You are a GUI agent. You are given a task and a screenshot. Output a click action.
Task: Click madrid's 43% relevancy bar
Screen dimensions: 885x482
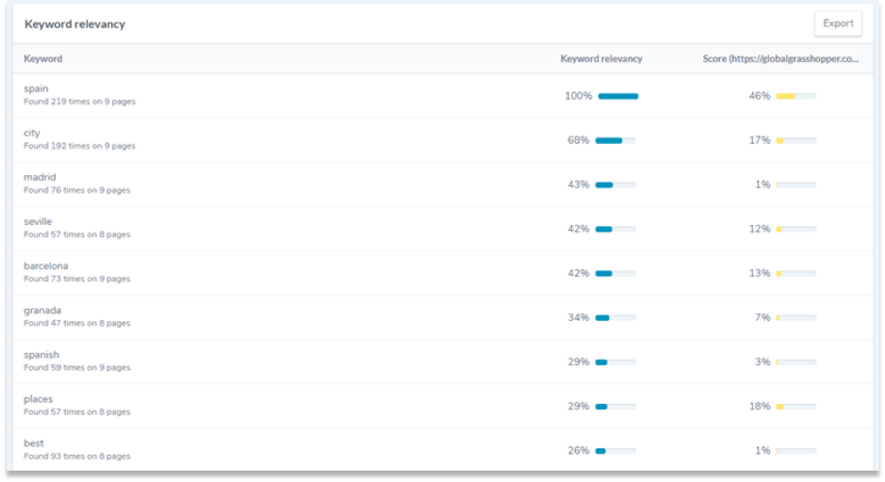(x=615, y=185)
